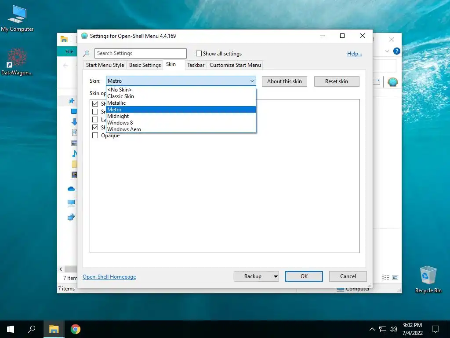Click the Windows Start button
450x338 pixels.
[11, 329]
